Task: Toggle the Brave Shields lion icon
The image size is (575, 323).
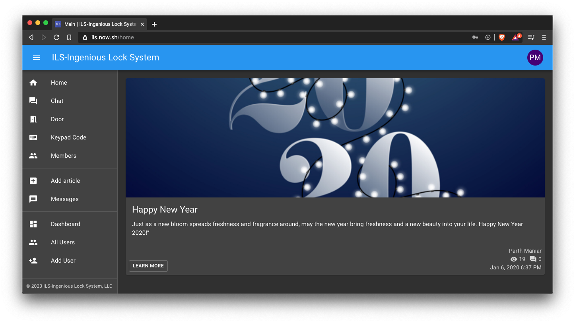Action: click(502, 37)
